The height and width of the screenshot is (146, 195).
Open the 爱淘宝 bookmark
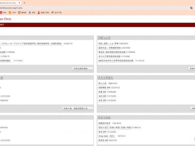click(x=22, y=13)
